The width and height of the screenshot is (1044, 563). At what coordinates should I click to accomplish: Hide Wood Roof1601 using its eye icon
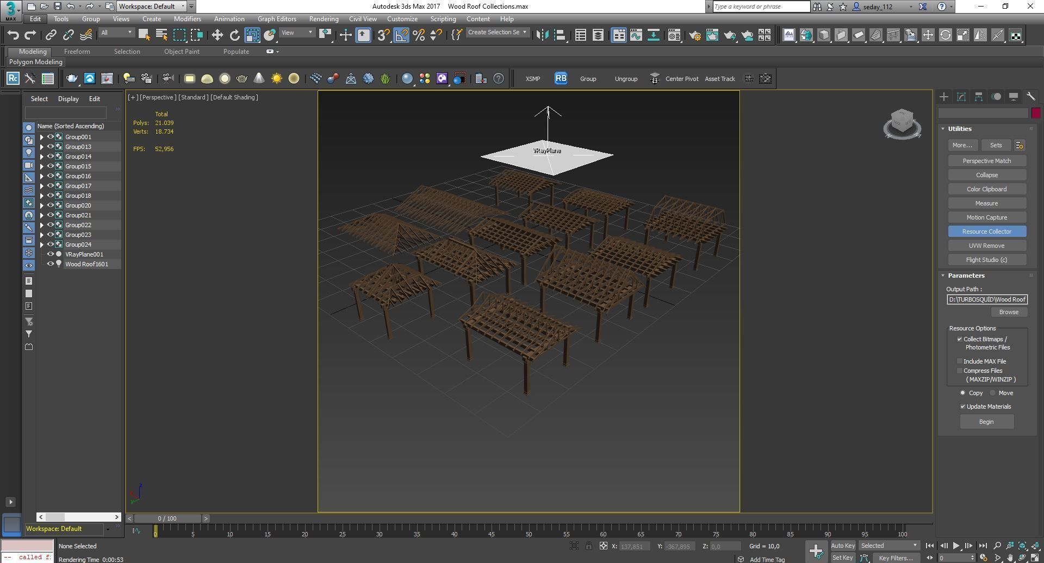[51, 264]
